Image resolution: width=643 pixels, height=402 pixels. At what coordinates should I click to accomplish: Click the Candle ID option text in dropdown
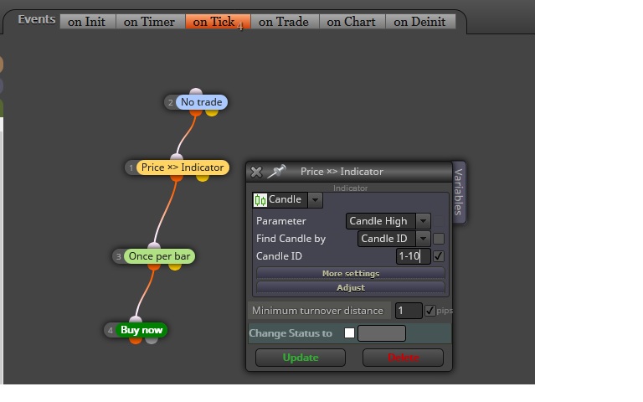tap(383, 239)
